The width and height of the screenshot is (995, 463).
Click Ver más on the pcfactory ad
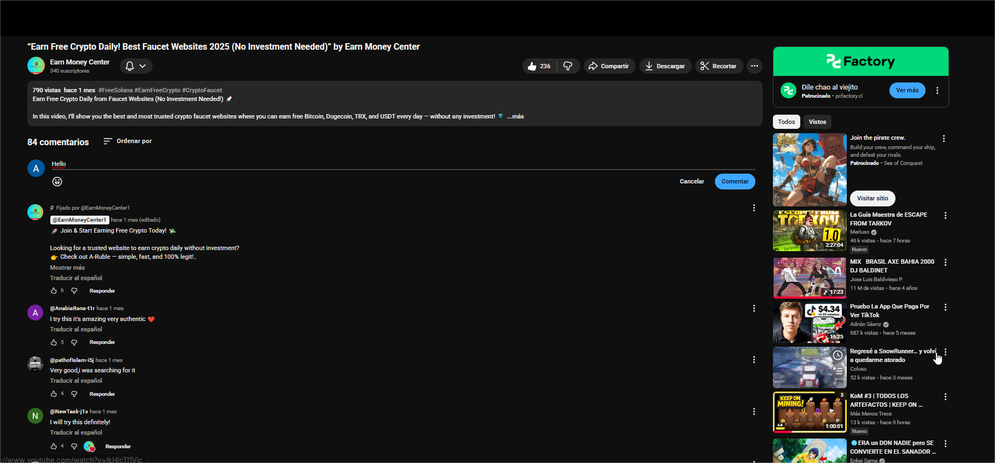(907, 91)
